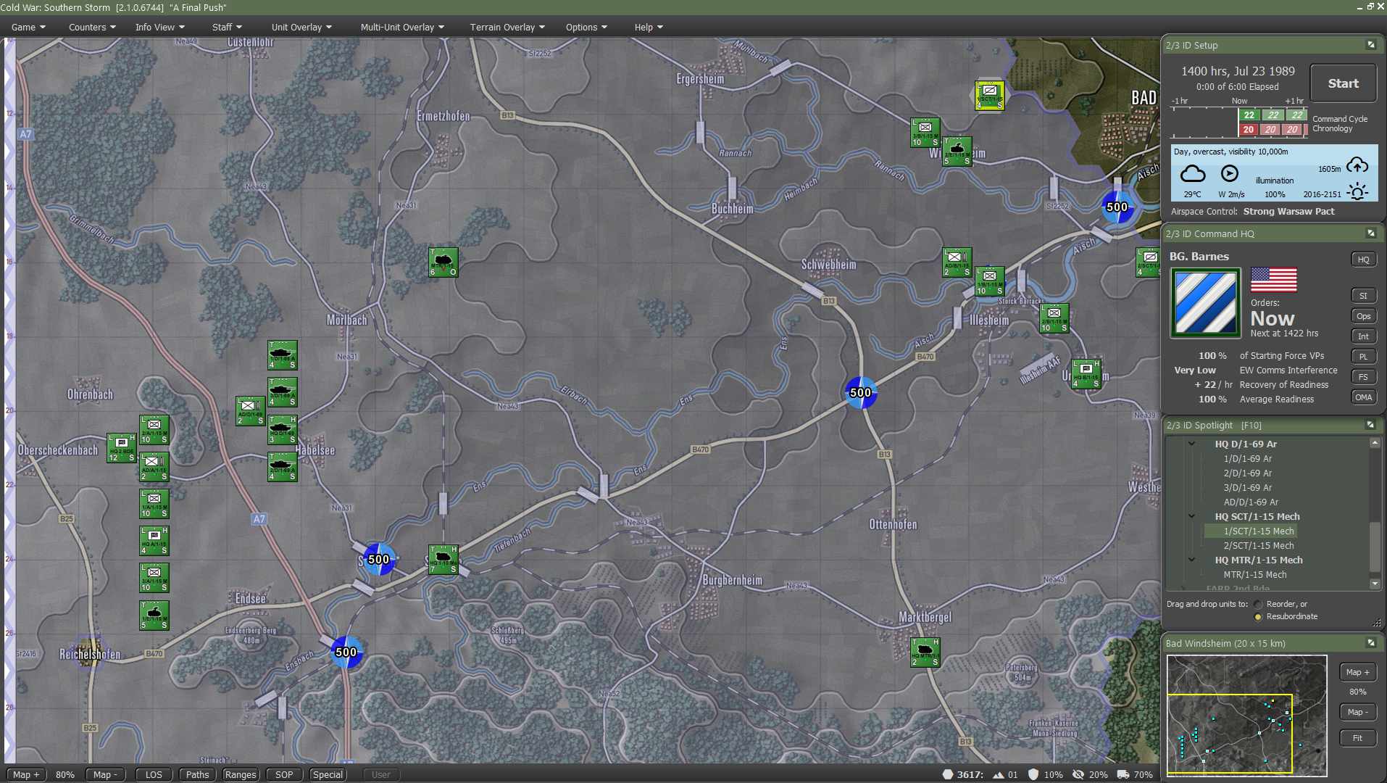Click the Ops button in Command HQ

click(x=1363, y=316)
